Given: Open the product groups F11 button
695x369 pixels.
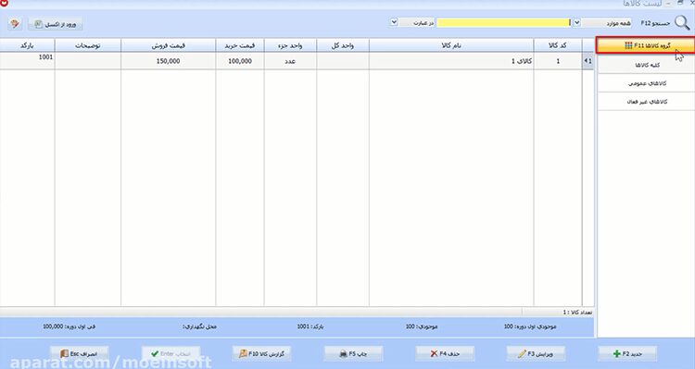Looking at the screenshot, I should [x=645, y=45].
